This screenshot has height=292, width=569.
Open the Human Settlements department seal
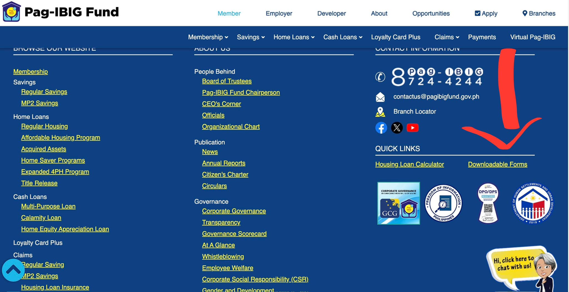(533, 203)
